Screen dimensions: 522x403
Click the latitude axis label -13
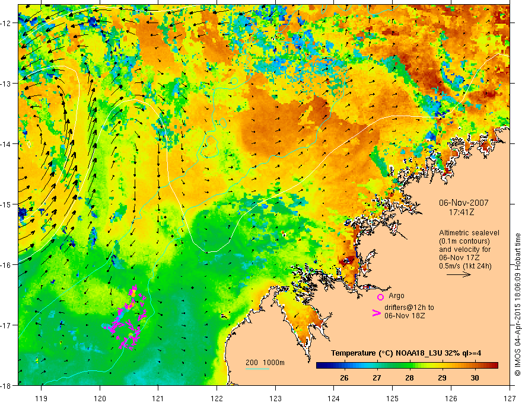coord(7,84)
